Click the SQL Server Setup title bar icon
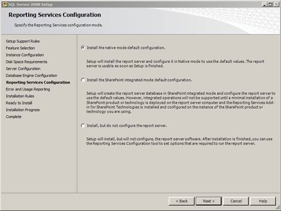 (x=5, y=5)
